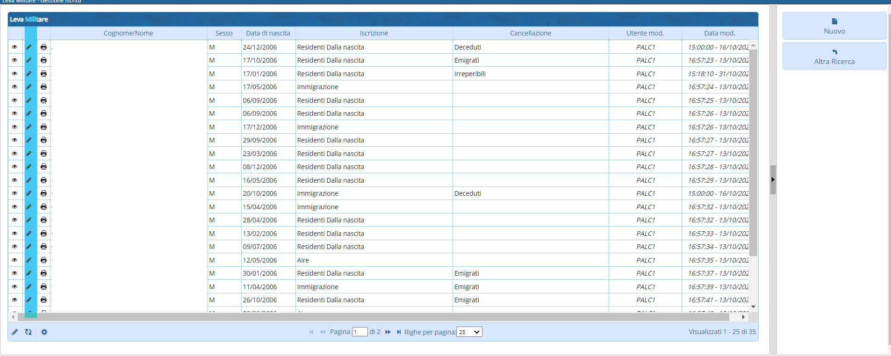Click the refresh icon in the bottom toolbar
This screenshot has height=356, width=891.
[29, 332]
